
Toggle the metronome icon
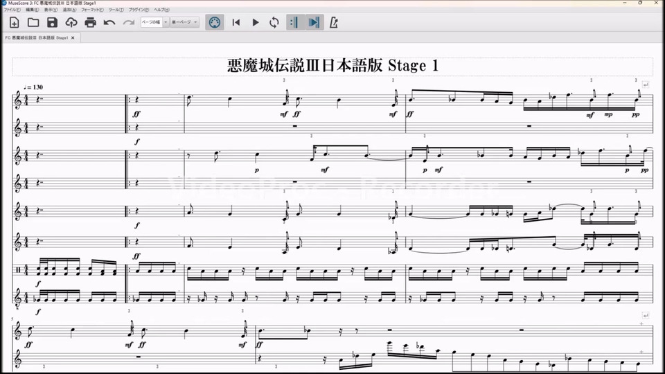pos(334,22)
